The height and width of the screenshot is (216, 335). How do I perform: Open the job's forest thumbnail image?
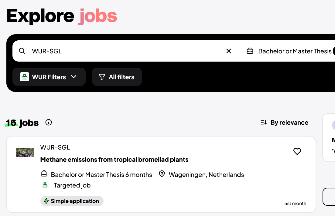25,152
